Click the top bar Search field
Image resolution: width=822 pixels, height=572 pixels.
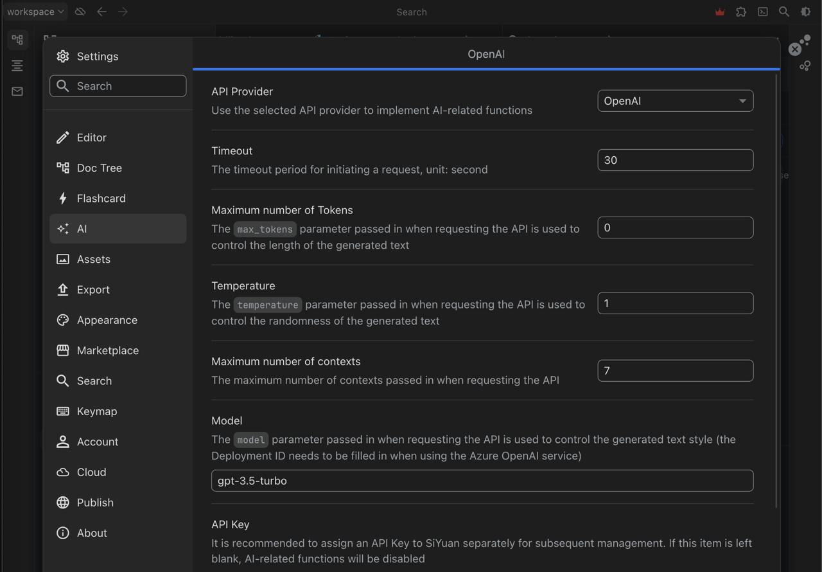coord(412,12)
